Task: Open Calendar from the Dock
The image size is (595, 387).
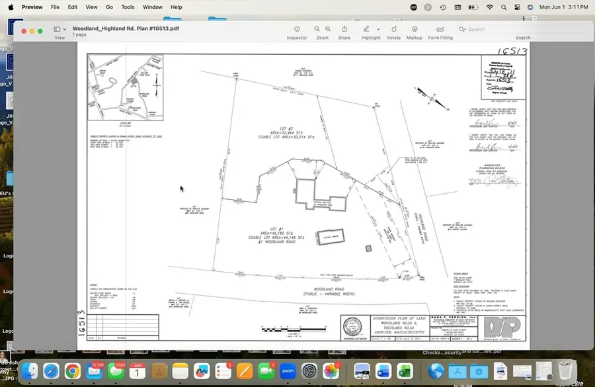Action: coord(138,370)
